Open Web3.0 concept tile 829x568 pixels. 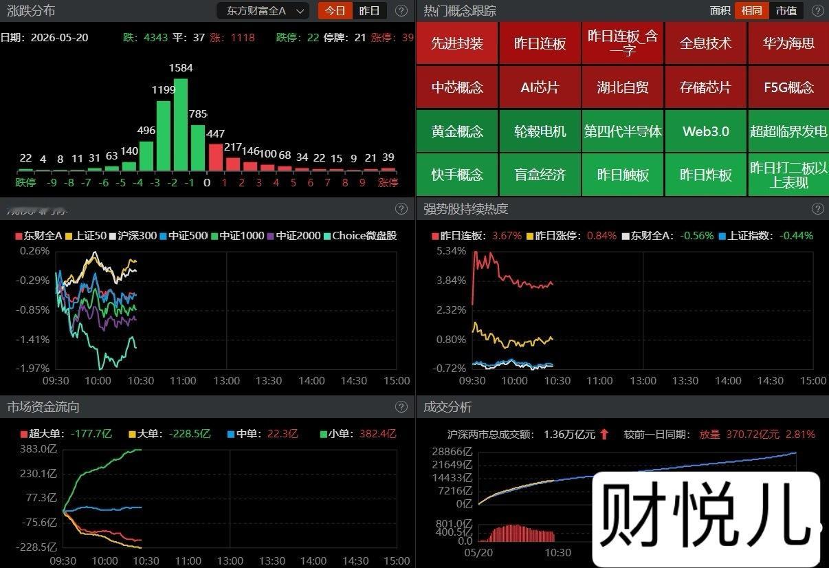click(x=705, y=131)
